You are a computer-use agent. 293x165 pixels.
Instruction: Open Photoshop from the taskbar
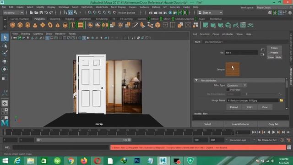137,160
